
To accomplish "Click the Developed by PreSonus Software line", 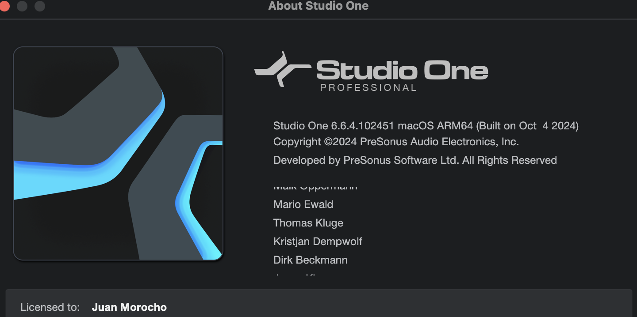I will pos(415,160).
